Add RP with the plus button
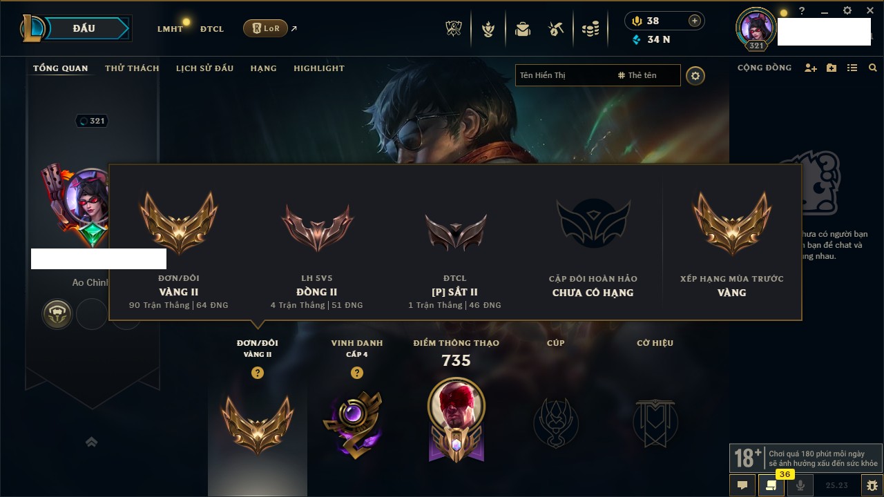The image size is (884, 497). [x=695, y=21]
